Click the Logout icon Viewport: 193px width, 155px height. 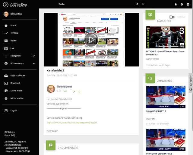pyautogui.click(x=6, y=110)
